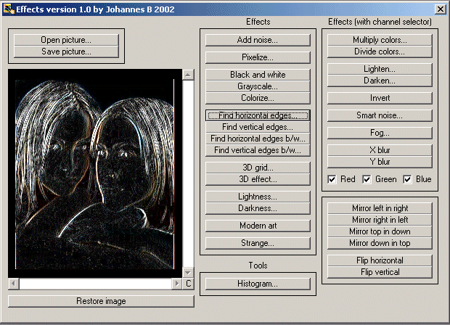This screenshot has width=450, height=325.
Task: Toggle the Red channel checkbox
Action: coord(332,179)
